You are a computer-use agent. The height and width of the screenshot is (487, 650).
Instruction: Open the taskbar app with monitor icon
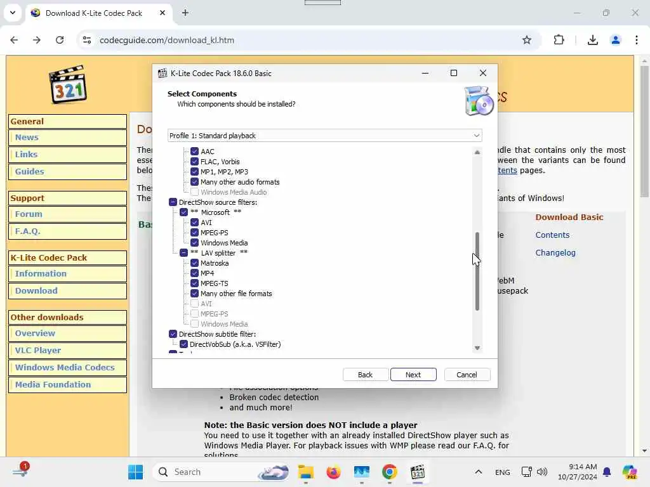pyautogui.click(x=361, y=472)
